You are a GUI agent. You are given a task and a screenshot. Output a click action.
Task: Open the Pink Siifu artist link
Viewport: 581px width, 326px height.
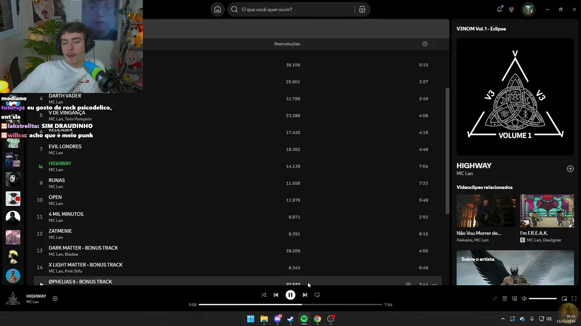(x=74, y=271)
